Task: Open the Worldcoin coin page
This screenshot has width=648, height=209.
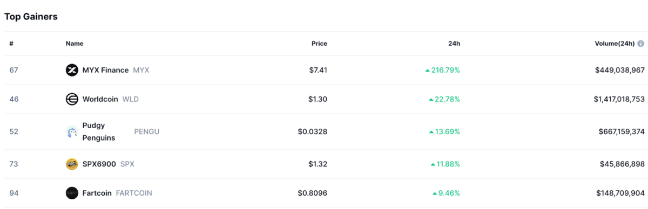Action: [100, 99]
